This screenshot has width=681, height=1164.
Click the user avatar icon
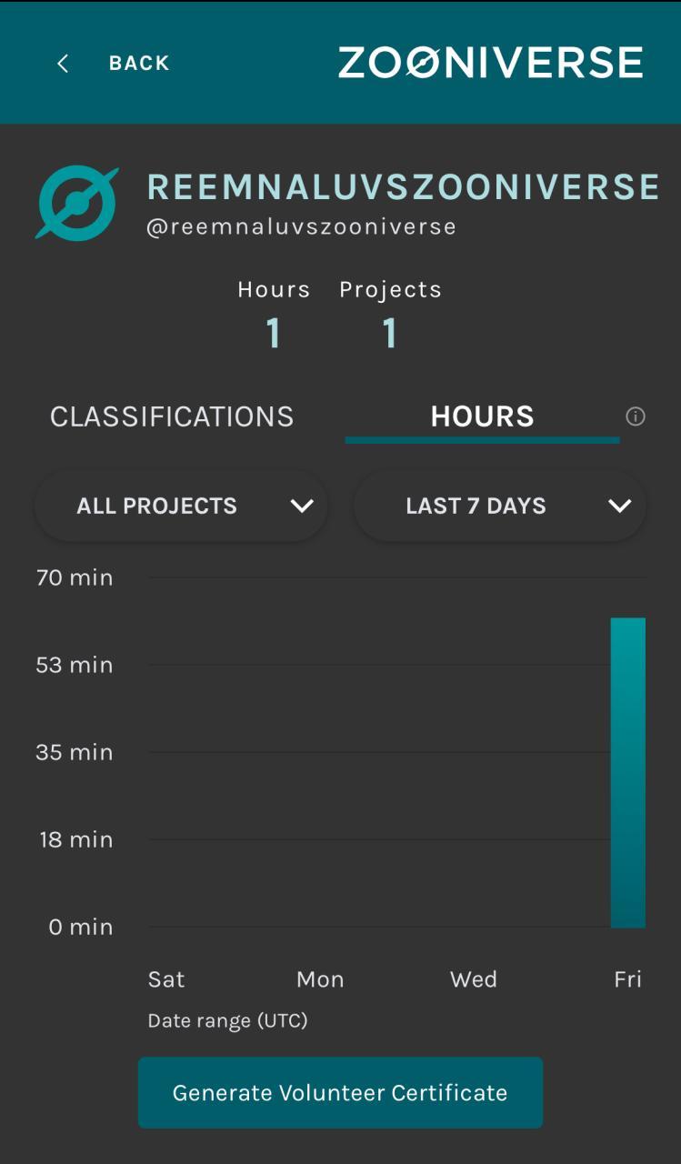pos(77,203)
